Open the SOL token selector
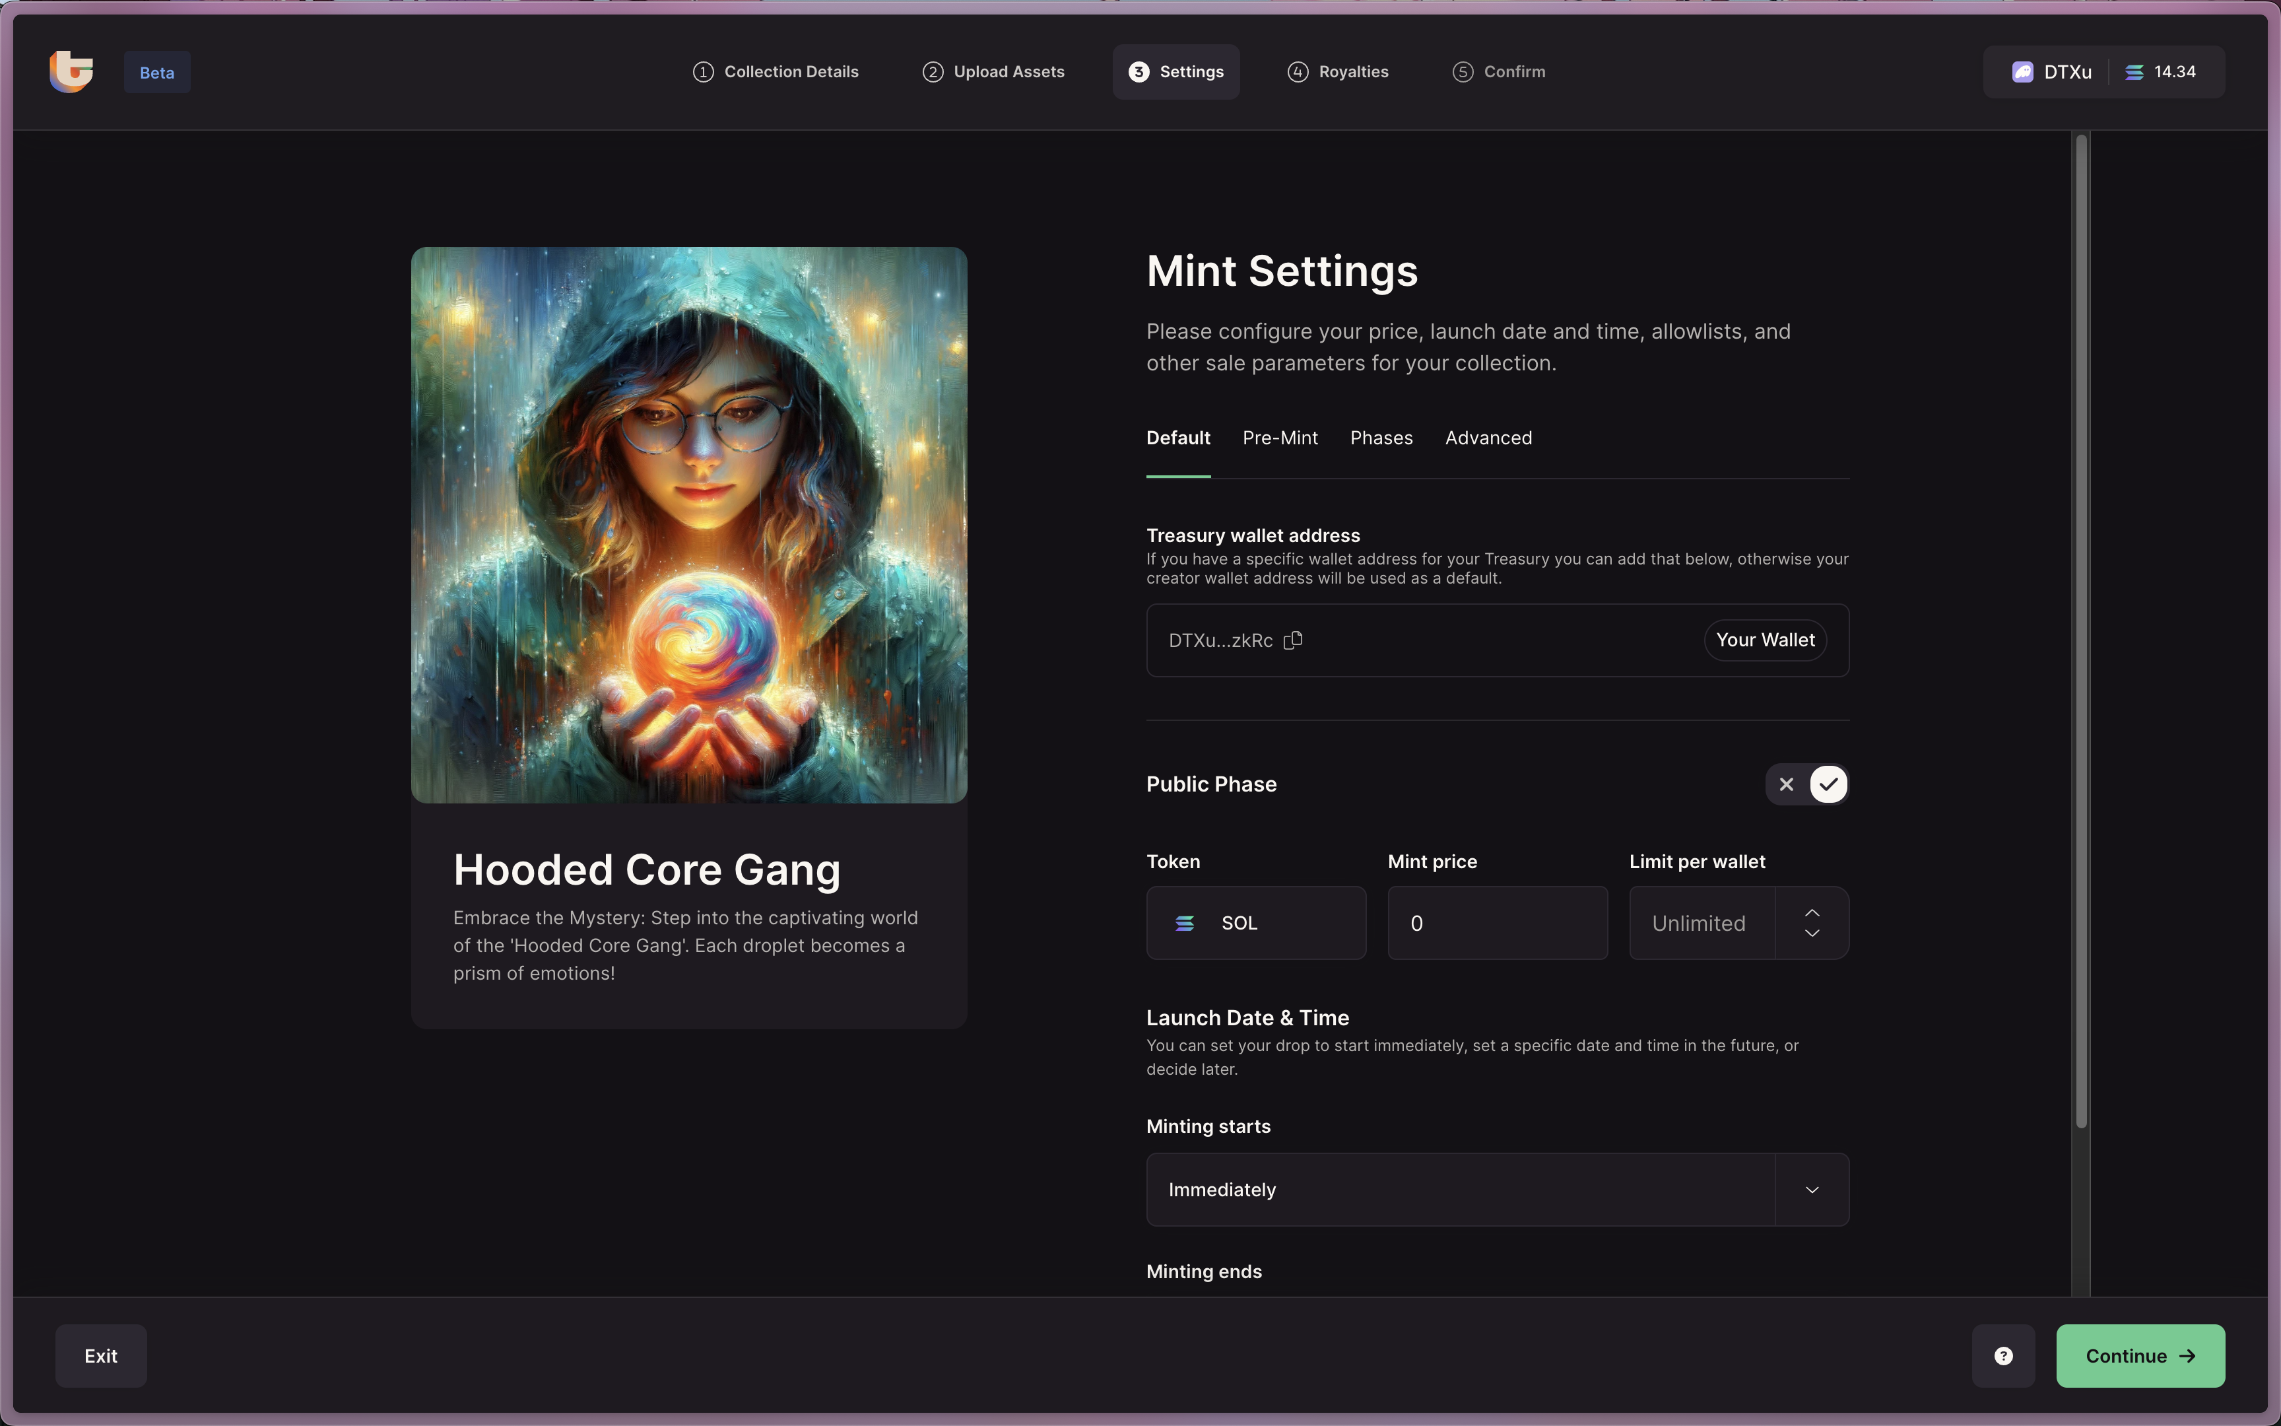The image size is (2281, 1426). pos(1255,924)
